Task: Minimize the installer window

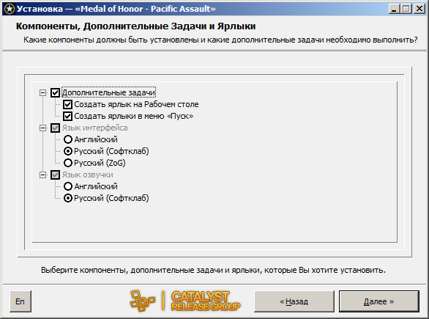Action: [394, 9]
